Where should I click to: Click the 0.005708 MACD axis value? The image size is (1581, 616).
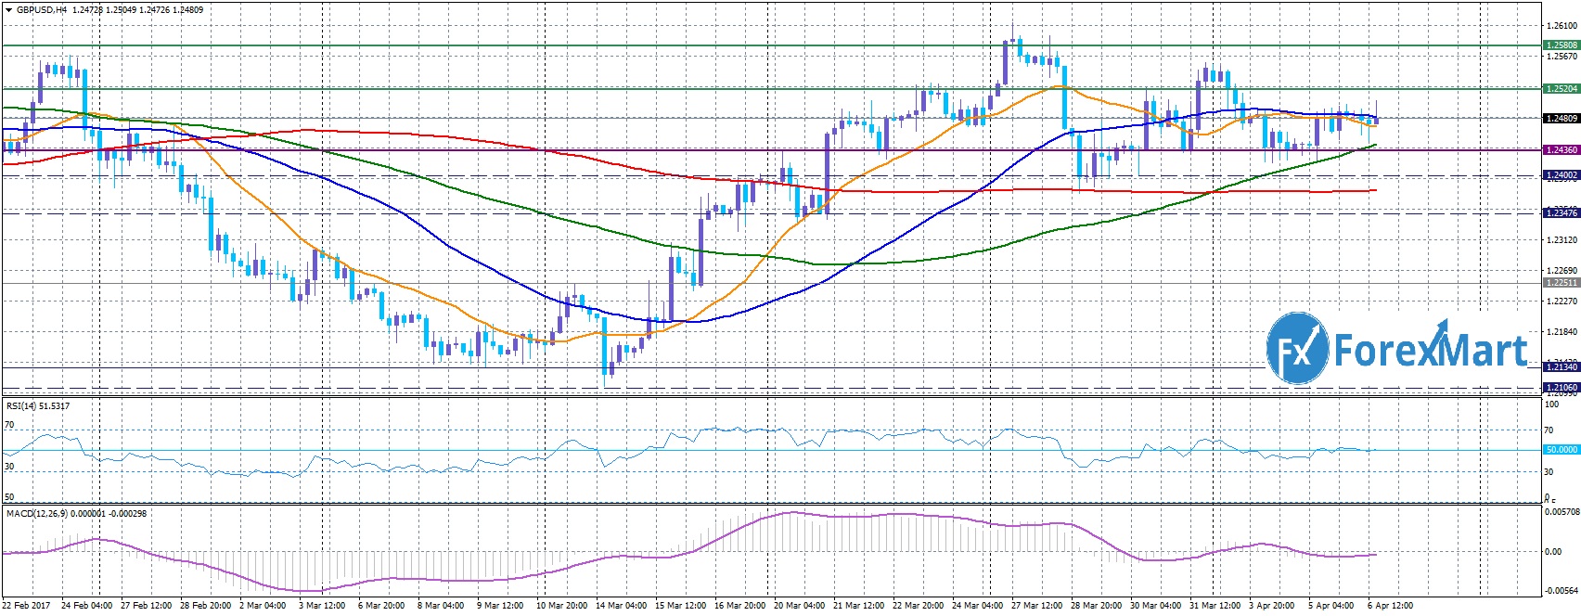pos(1562,511)
